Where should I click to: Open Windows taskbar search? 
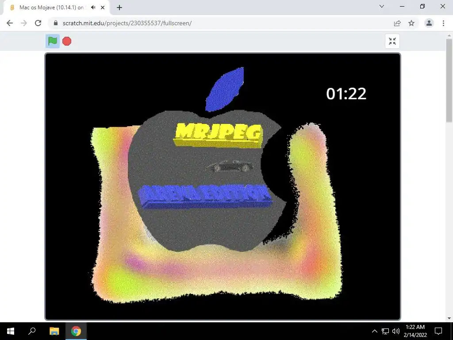point(32,331)
